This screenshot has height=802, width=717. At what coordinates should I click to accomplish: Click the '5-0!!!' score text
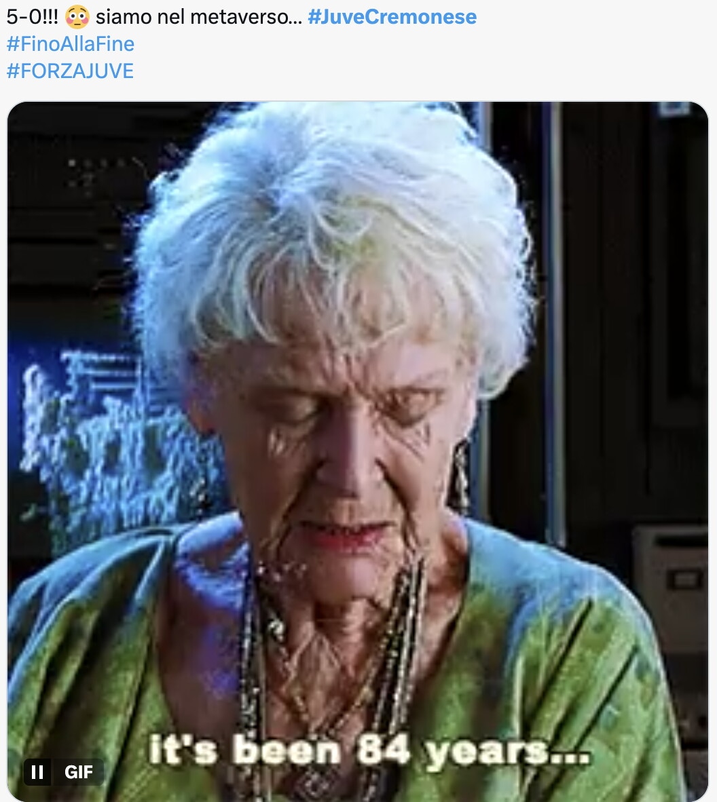pyautogui.click(x=32, y=17)
